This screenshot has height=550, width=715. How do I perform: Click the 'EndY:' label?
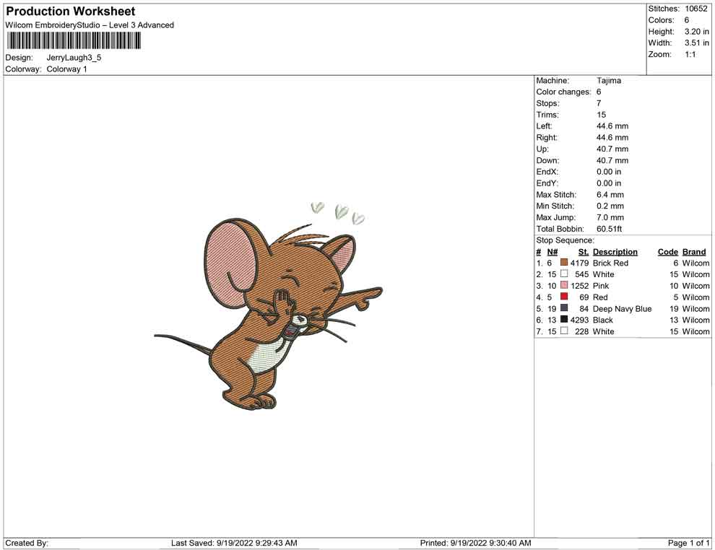click(x=547, y=183)
